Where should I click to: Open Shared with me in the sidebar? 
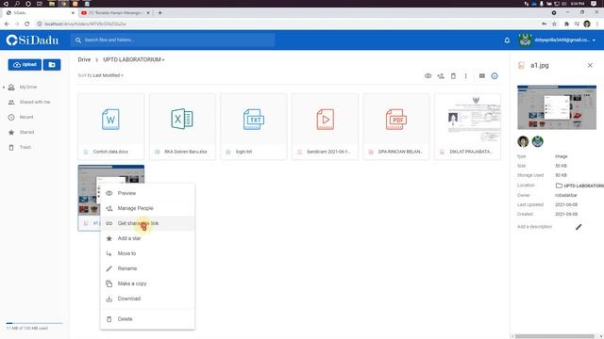coord(35,102)
